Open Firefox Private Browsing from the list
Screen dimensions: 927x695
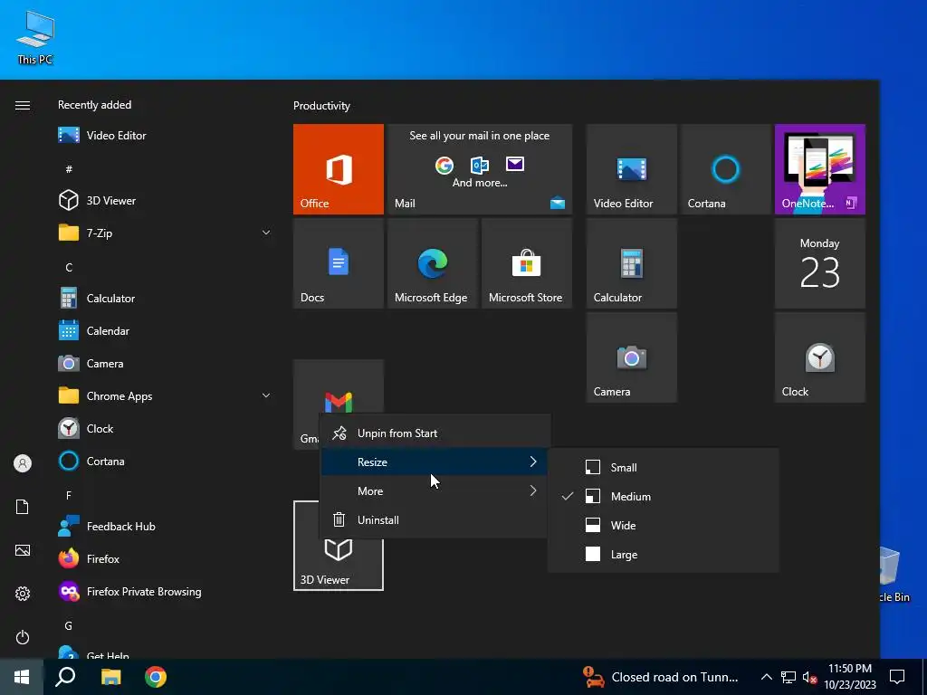(x=165, y=592)
